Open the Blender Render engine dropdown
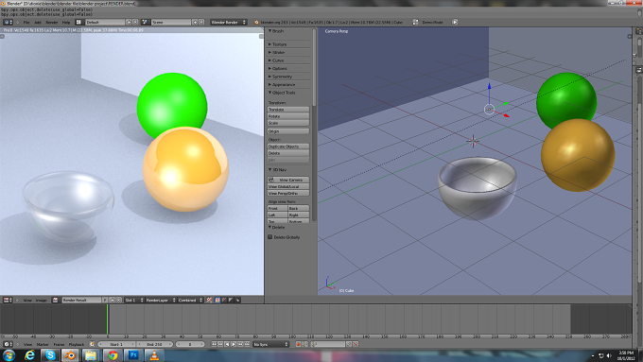Image resolution: width=643 pixels, height=362 pixels. [229, 22]
